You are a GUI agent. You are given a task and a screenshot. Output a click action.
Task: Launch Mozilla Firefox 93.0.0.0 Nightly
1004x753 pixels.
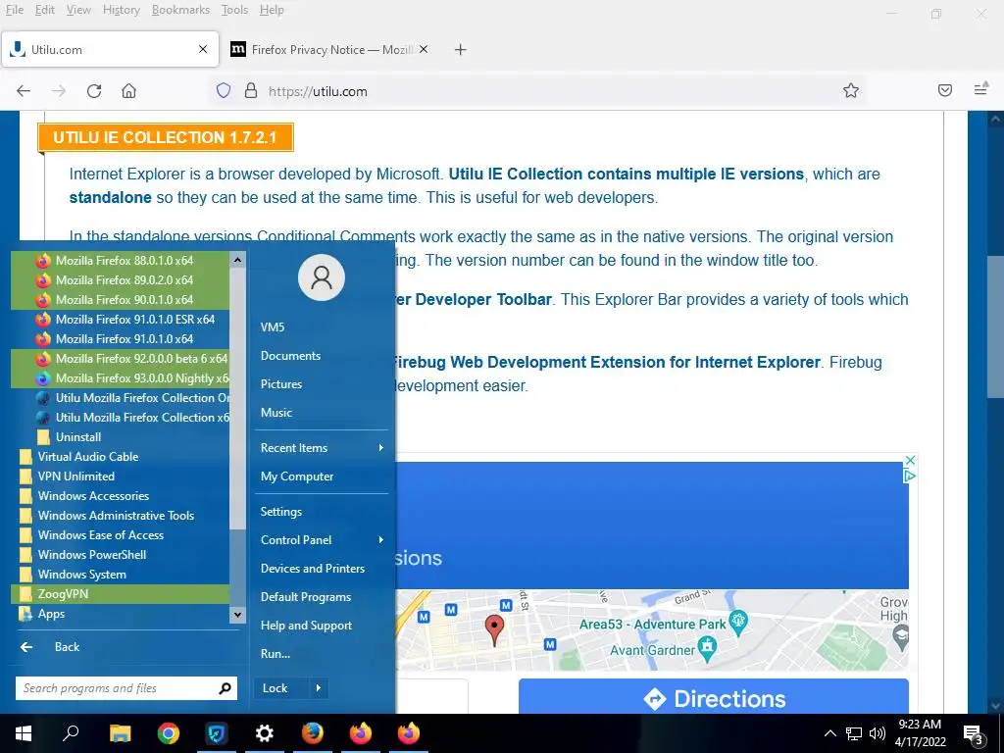pos(120,377)
